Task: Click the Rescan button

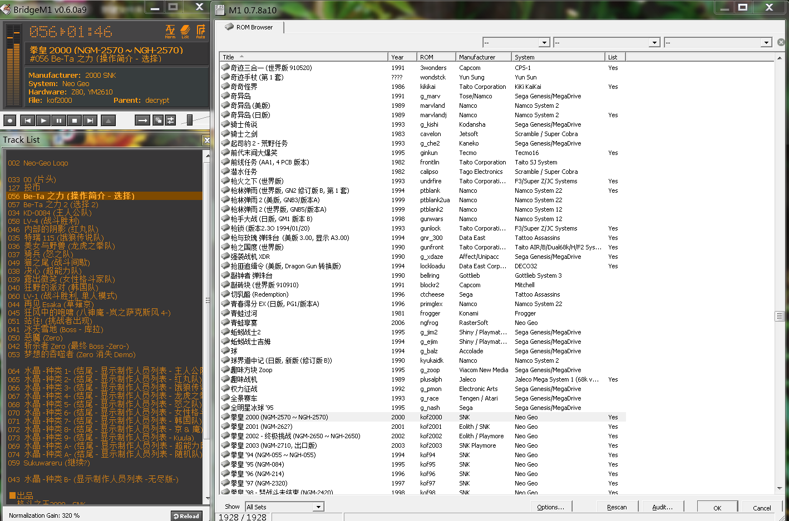Action: click(x=617, y=507)
